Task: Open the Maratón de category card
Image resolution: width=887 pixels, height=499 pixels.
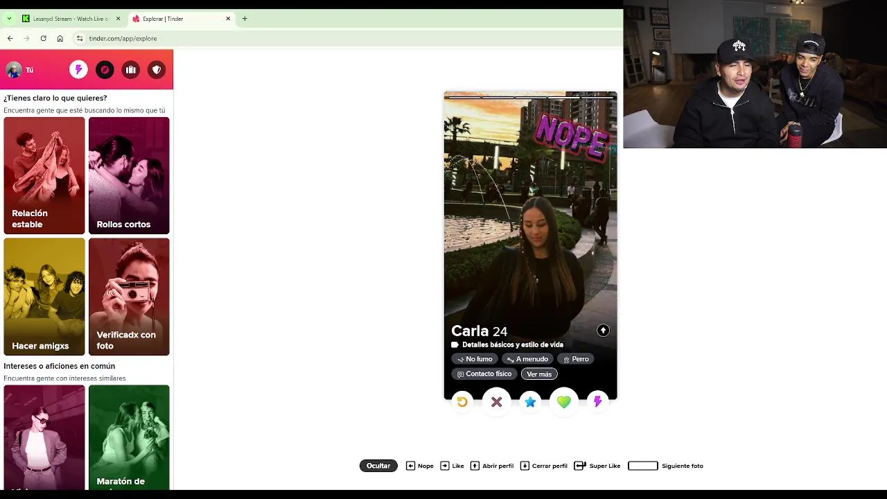Action: pyautogui.click(x=129, y=437)
